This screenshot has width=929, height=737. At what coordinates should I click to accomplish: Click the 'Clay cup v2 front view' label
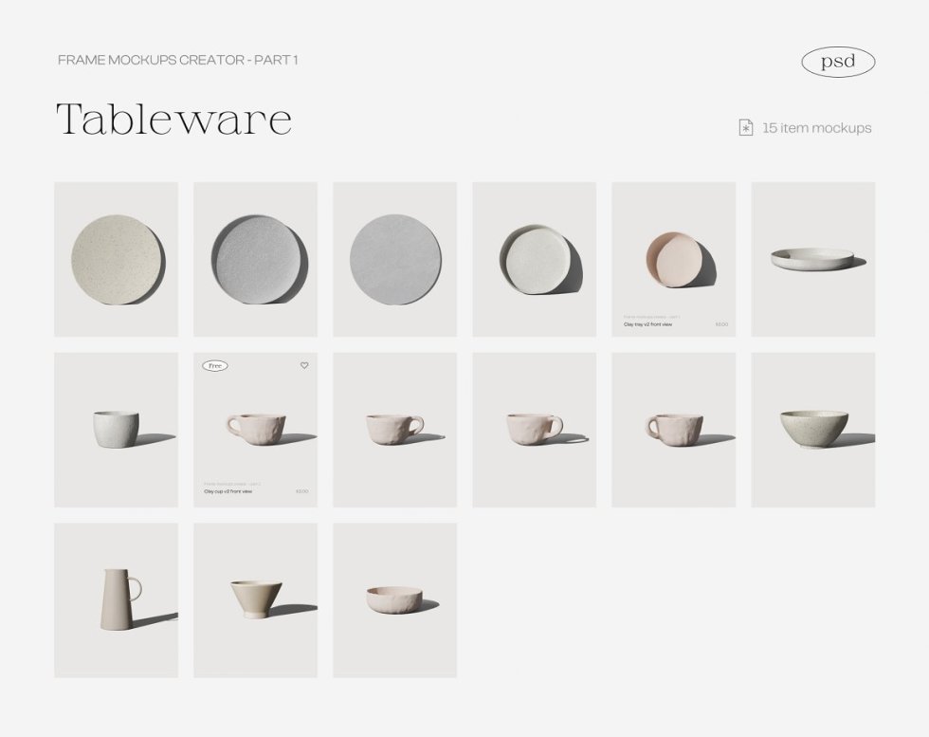(x=228, y=491)
